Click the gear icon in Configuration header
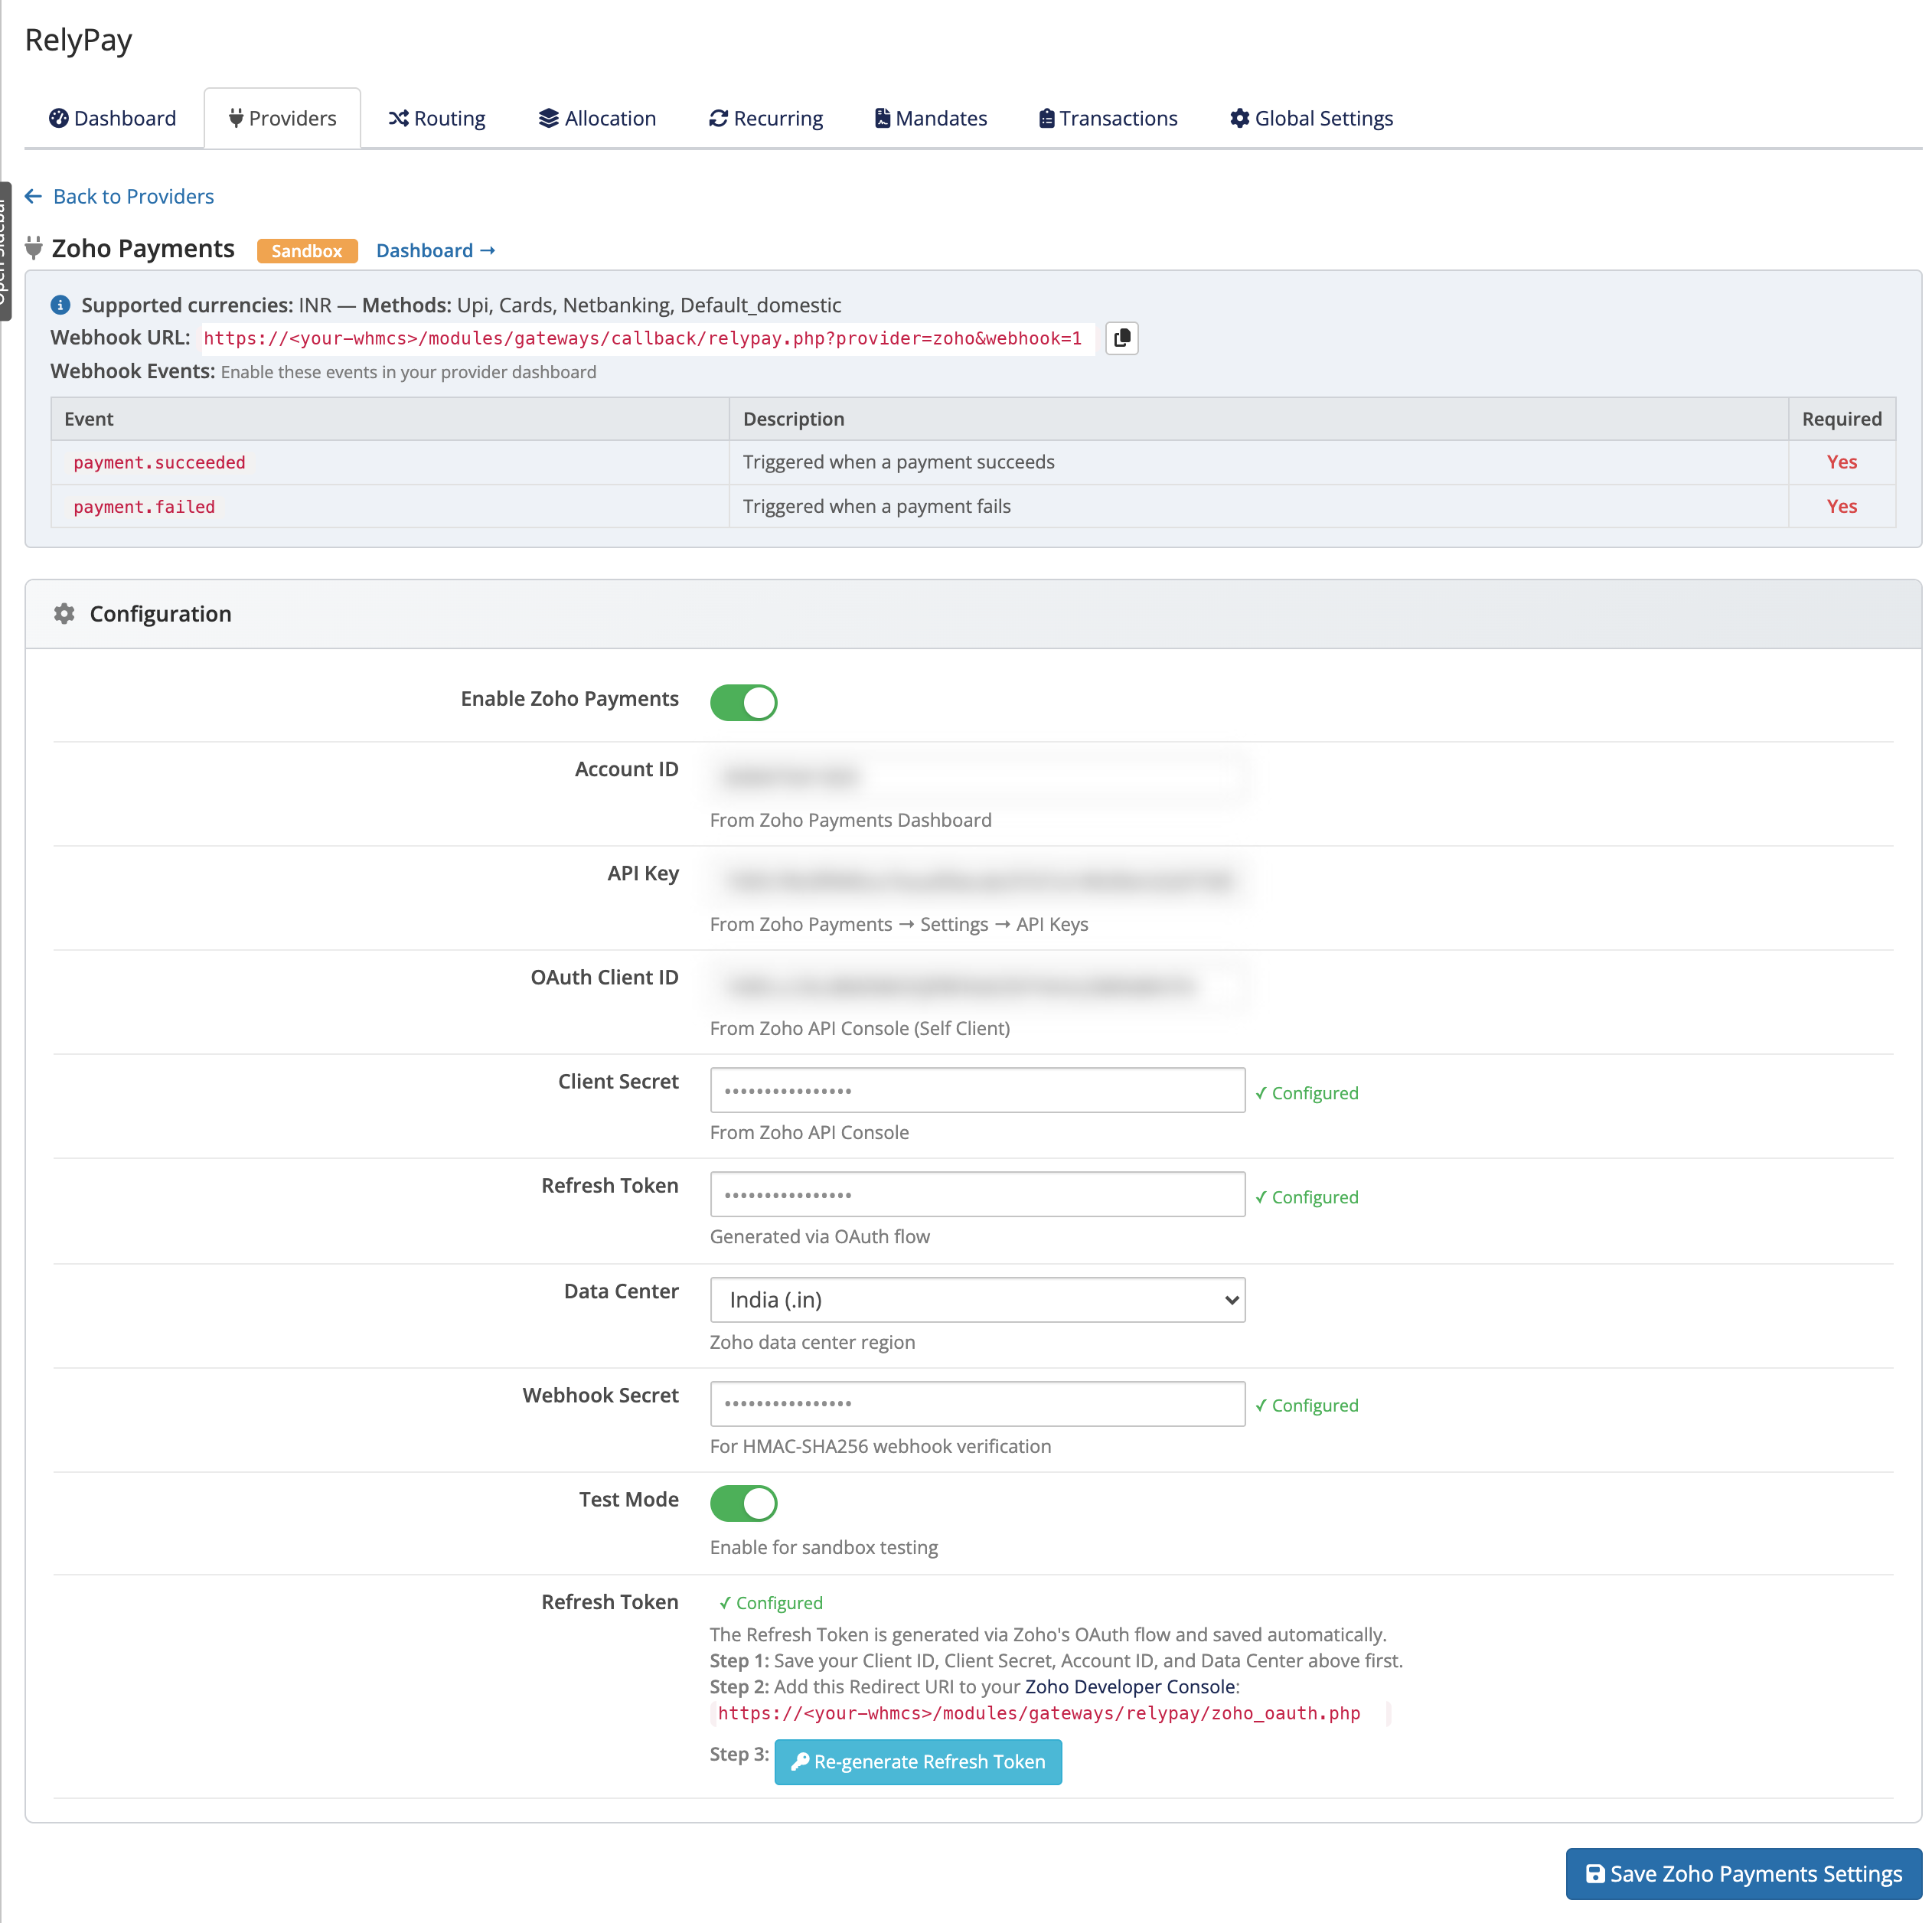Image resolution: width=1932 pixels, height=1923 pixels. [x=64, y=613]
